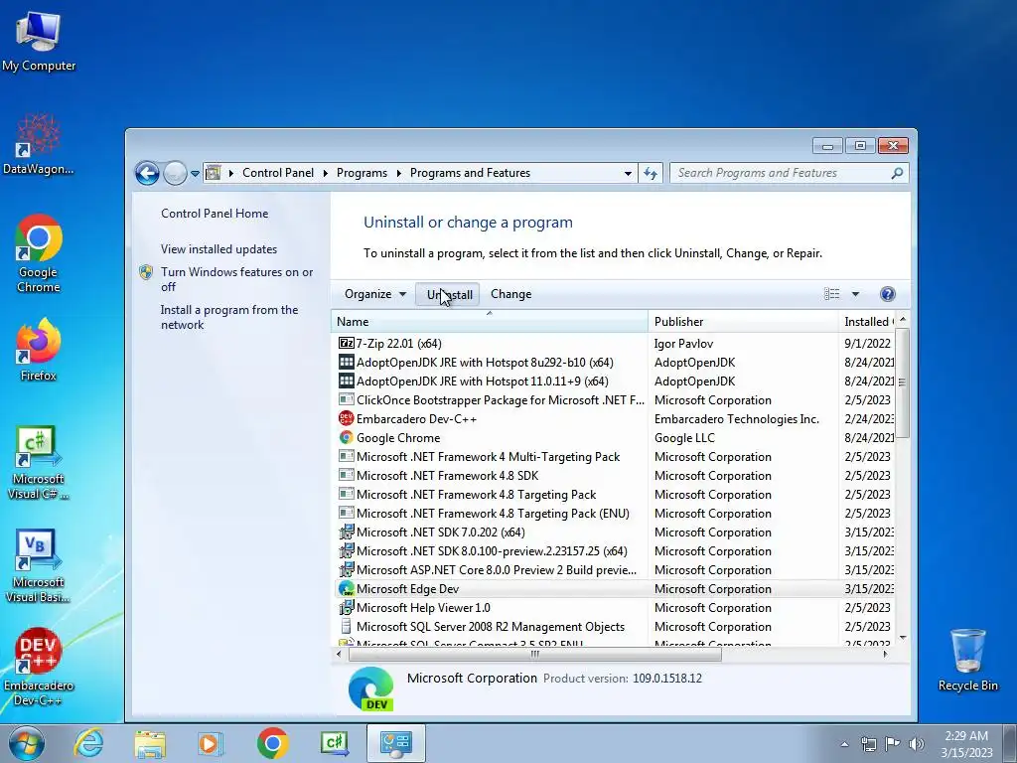Launch Internet Explorer from taskbar

pos(88,743)
